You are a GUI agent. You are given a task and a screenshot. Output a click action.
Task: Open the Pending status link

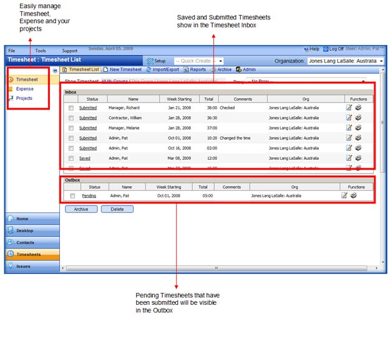tap(89, 196)
